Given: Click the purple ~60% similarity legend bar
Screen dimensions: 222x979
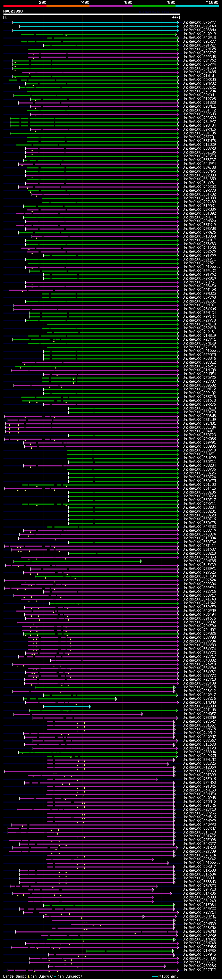Looking at the screenshot, I should (x=111, y=6).
